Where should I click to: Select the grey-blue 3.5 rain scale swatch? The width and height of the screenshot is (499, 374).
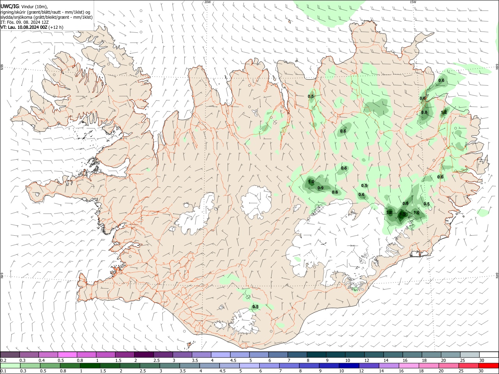[190, 365]
